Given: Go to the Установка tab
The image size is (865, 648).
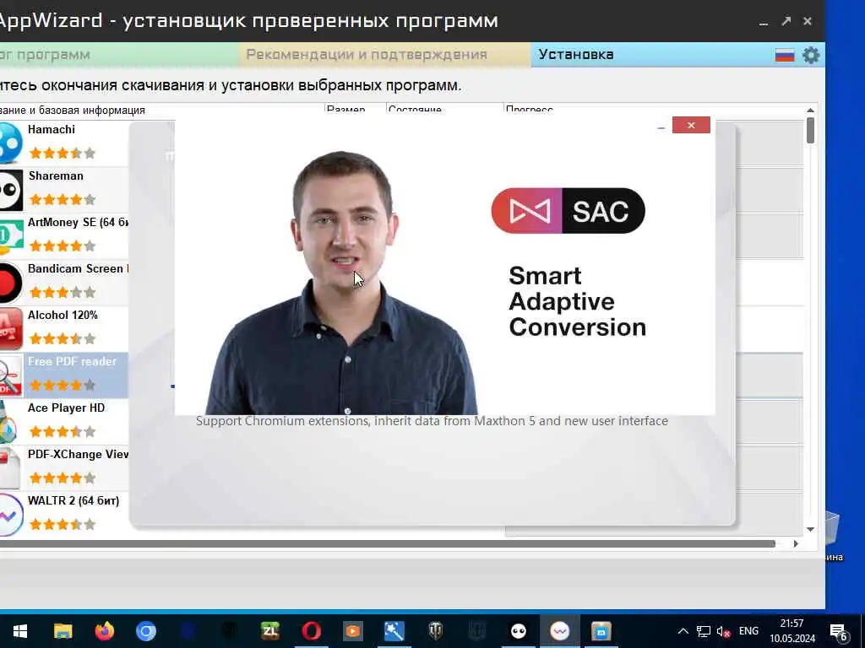Looking at the screenshot, I should click(x=576, y=55).
